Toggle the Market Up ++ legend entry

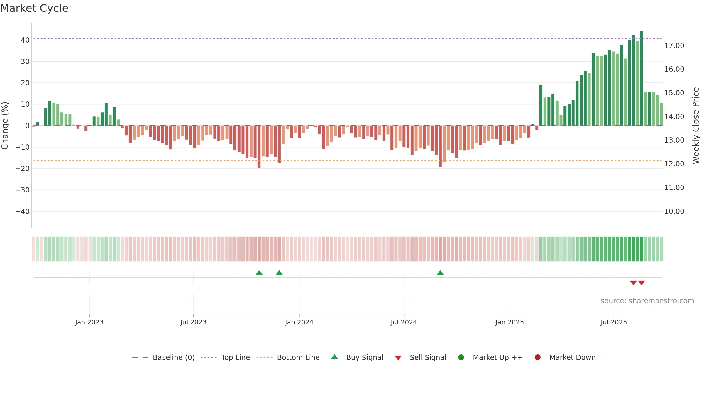[490, 357]
